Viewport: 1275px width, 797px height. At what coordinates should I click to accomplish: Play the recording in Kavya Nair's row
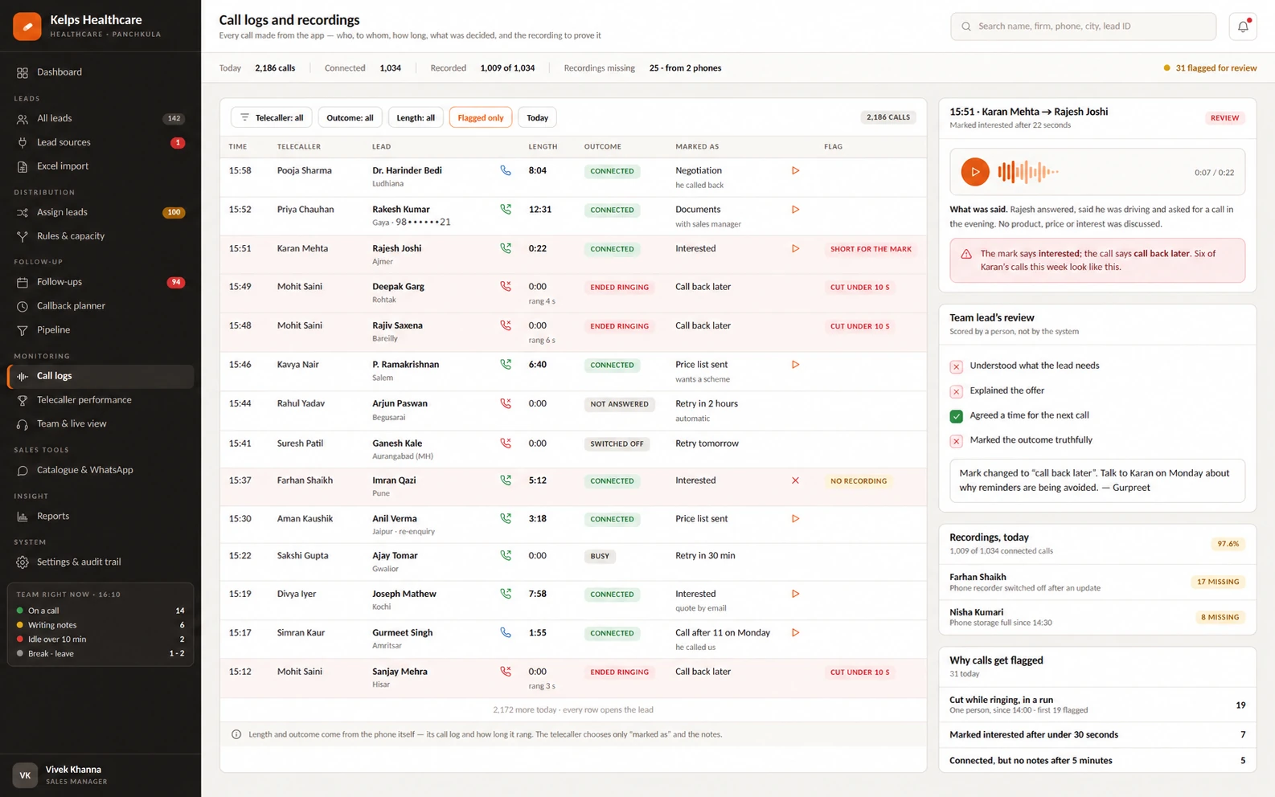click(795, 365)
